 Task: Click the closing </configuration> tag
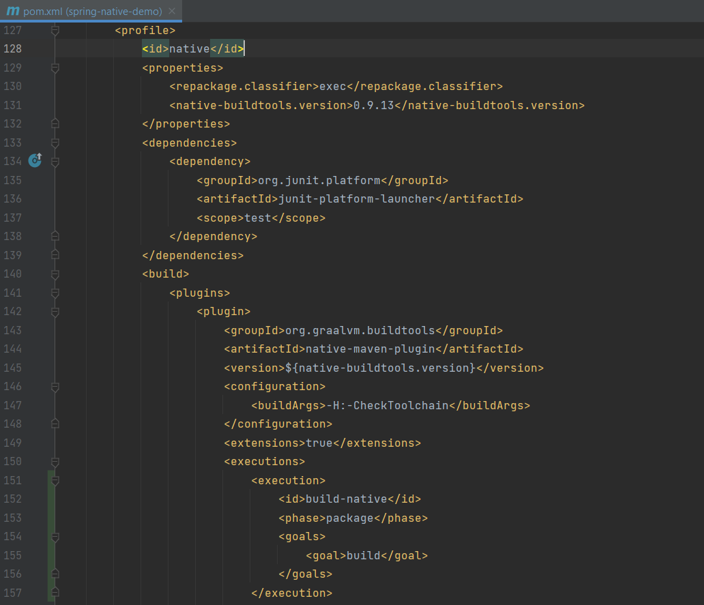tap(278, 424)
